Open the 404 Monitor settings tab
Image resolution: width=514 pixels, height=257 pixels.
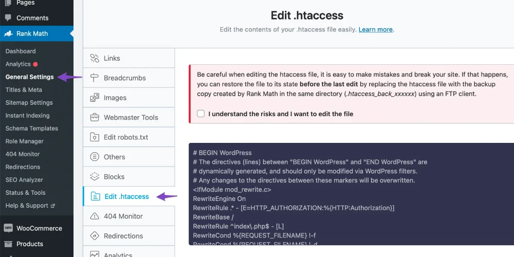coord(129,216)
